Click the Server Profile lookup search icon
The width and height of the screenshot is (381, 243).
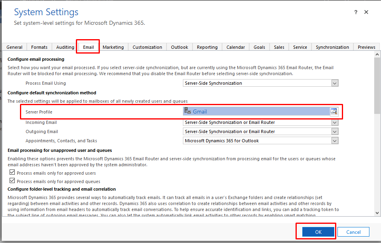(x=333, y=112)
